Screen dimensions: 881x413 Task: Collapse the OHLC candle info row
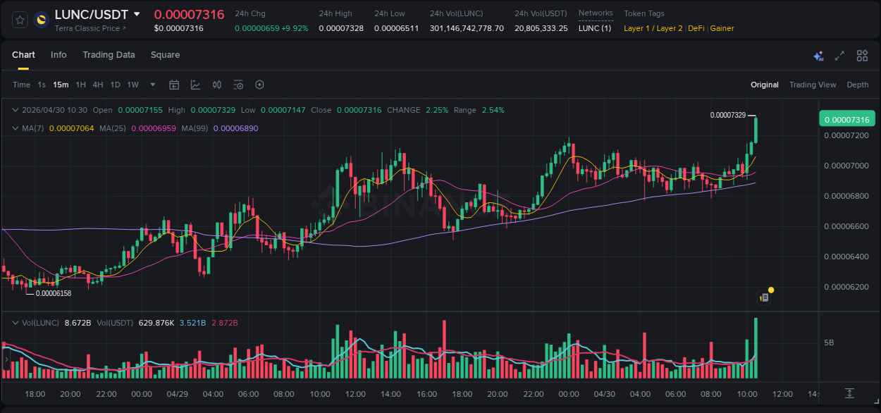tap(16, 110)
